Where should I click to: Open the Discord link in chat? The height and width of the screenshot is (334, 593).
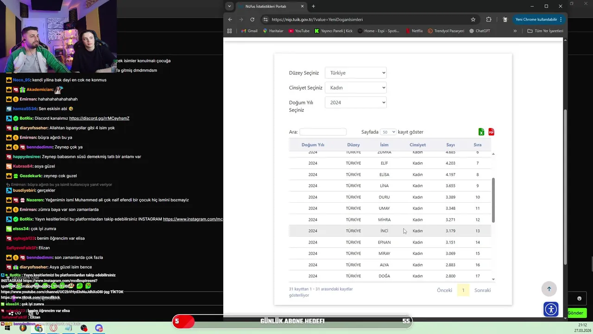99,118
